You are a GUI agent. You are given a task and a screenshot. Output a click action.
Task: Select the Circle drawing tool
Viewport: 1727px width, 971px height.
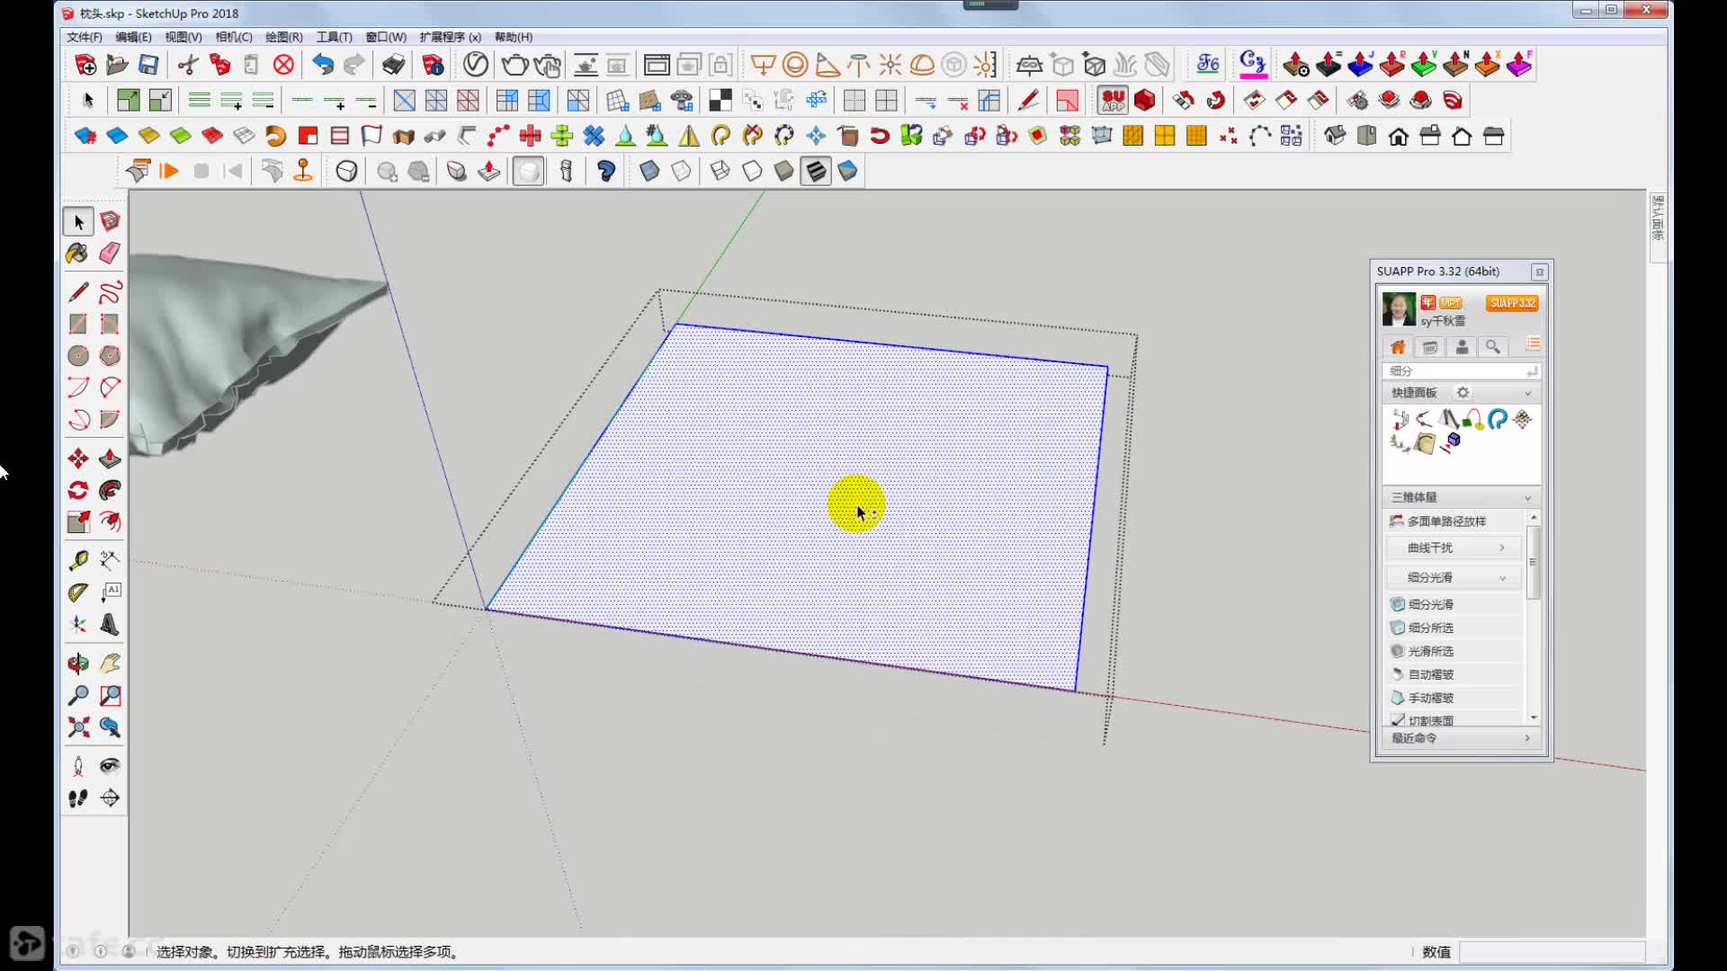click(x=78, y=356)
